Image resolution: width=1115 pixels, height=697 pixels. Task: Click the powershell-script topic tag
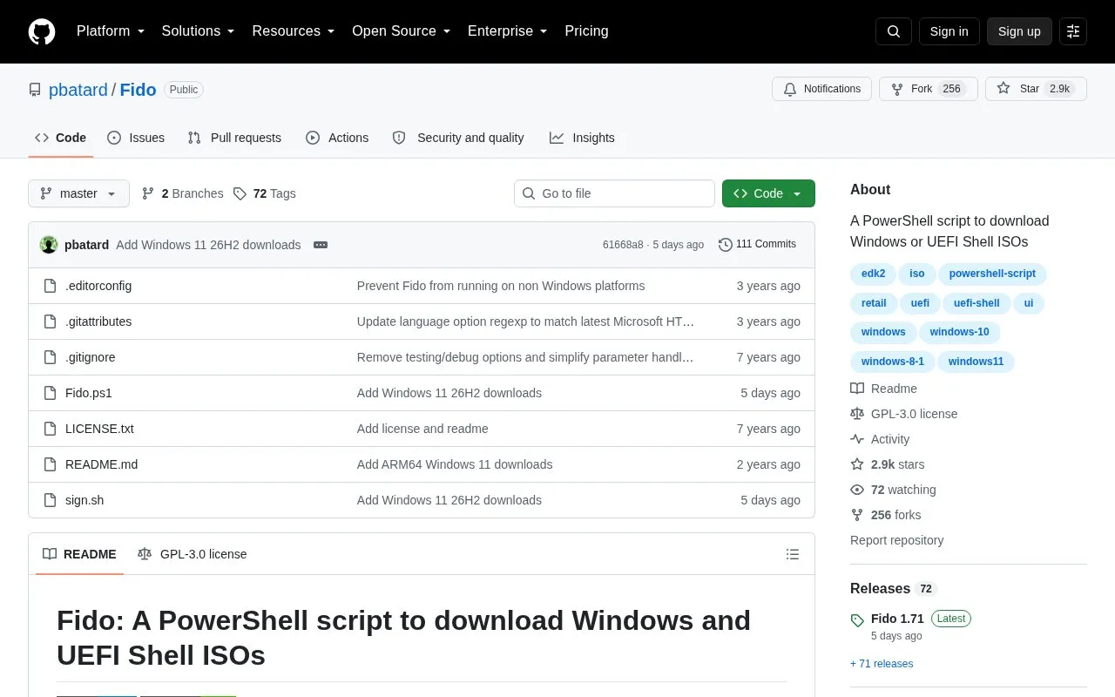click(x=992, y=274)
